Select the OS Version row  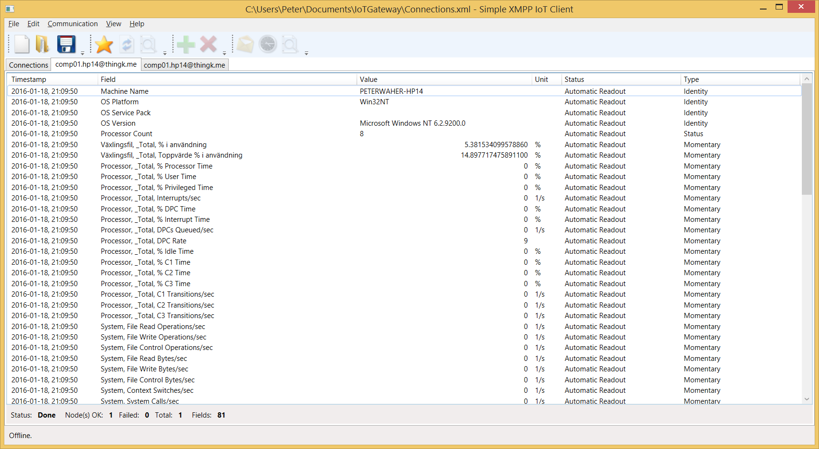[x=404, y=123]
